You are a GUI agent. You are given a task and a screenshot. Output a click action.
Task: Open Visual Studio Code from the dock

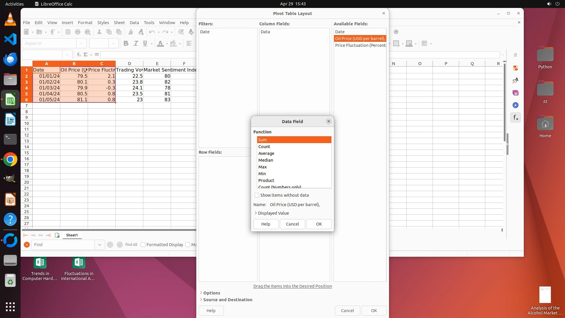pyautogui.click(x=10, y=39)
